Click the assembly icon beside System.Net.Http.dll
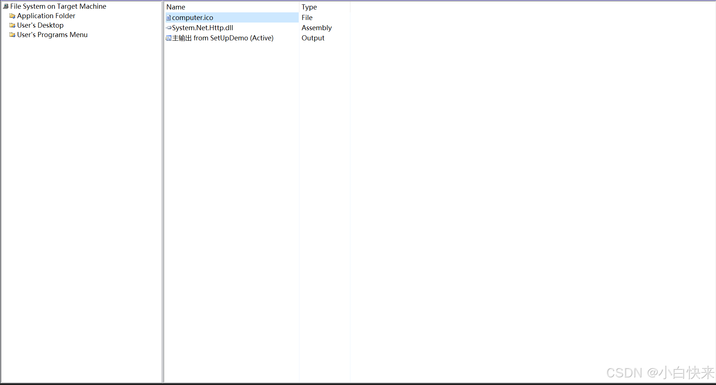This screenshot has width=716, height=385. (x=169, y=27)
